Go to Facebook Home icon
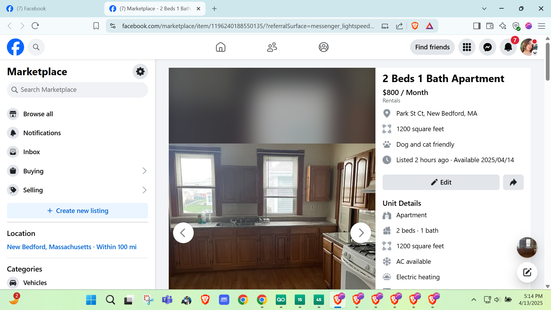The height and width of the screenshot is (310, 551). 220,47
